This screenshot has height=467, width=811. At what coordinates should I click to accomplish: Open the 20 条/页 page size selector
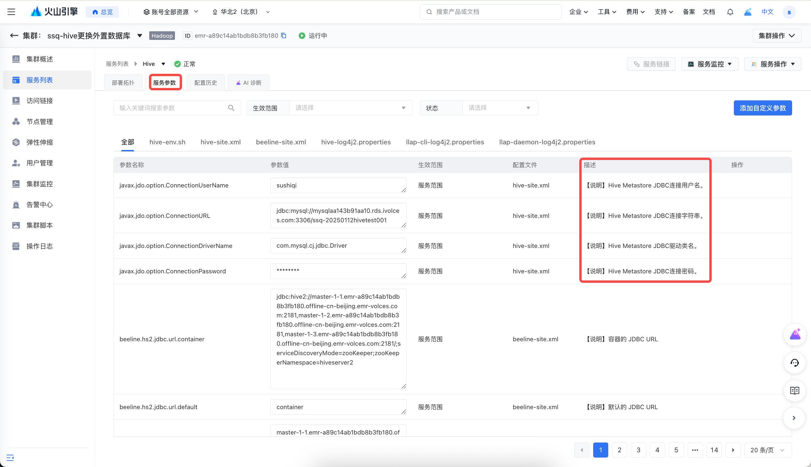coord(767,450)
